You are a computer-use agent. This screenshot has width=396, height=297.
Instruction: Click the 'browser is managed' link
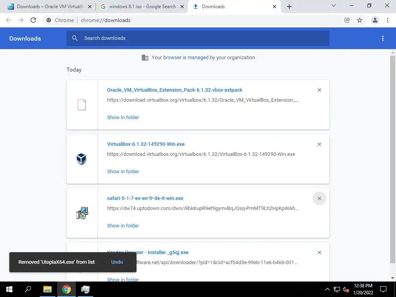pyautogui.click(x=186, y=57)
